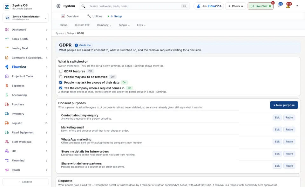Open Live Chat

261,6
